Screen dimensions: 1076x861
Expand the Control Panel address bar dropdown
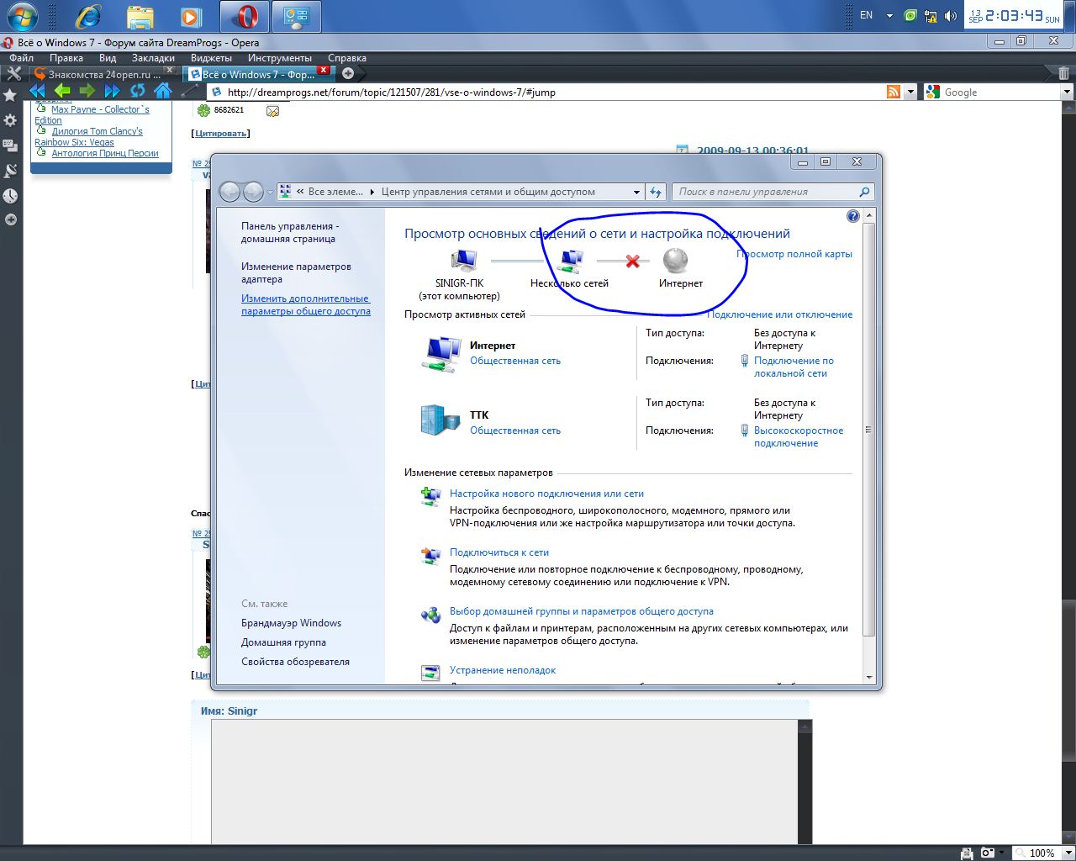click(x=636, y=192)
